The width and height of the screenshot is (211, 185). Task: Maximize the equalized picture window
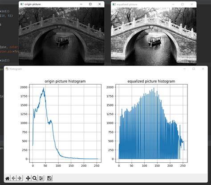tap(183, 4)
